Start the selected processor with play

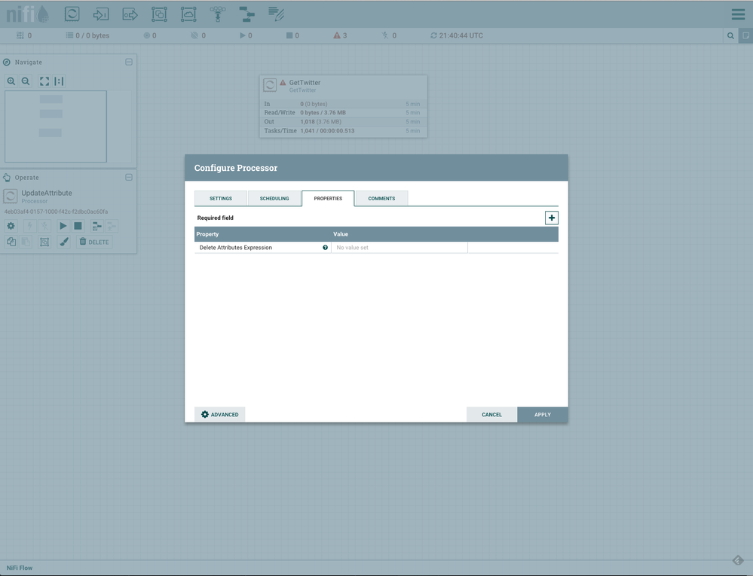[x=63, y=226]
